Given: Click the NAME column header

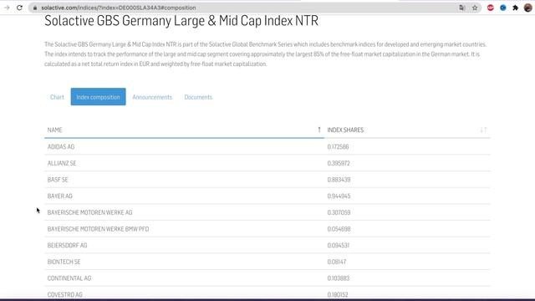Looking at the screenshot, I should click(x=54, y=130).
